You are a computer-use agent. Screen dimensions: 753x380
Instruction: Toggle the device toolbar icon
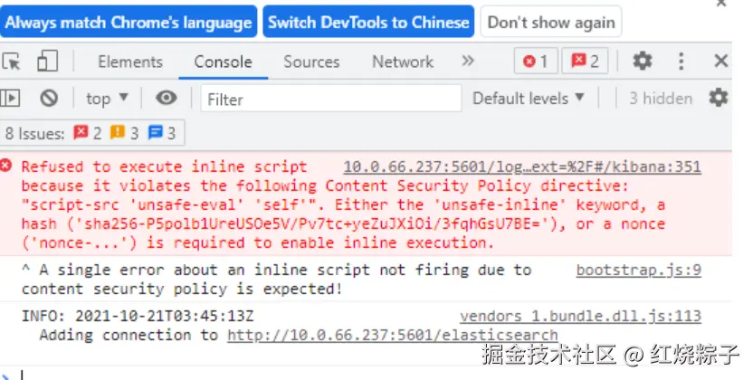click(x=47, y=61)
